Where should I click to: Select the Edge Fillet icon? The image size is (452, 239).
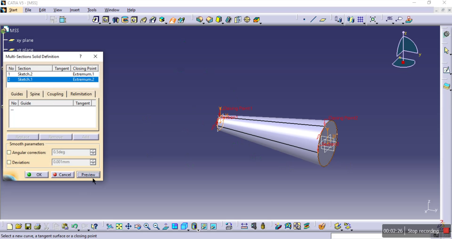200,20
